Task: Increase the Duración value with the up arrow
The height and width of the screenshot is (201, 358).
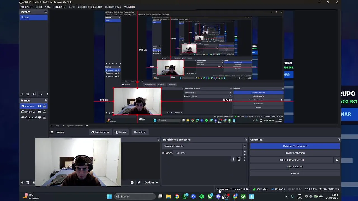Action: [x=245, y=152]
